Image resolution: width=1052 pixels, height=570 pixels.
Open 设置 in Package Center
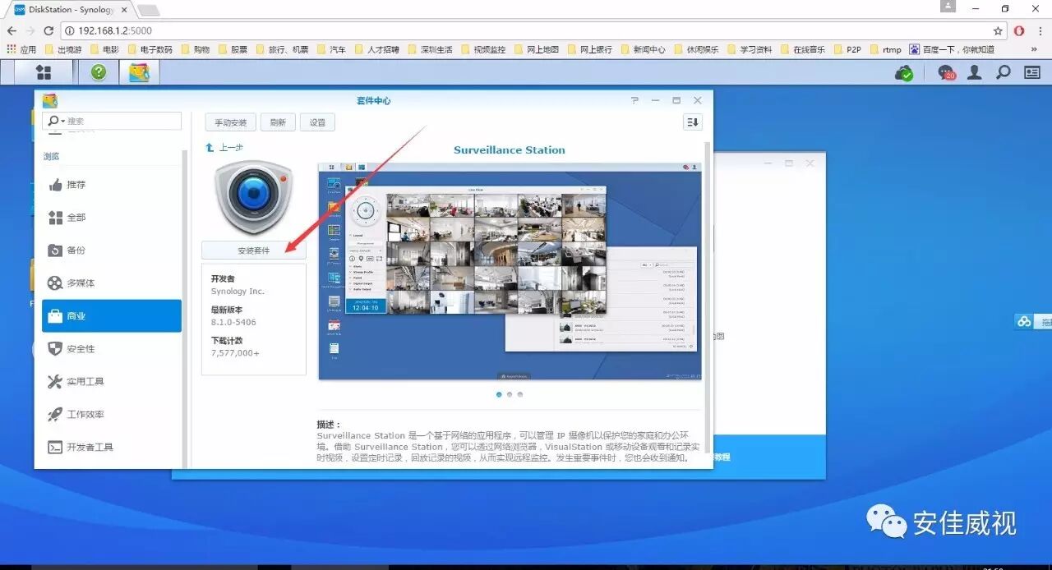click(x=317, y=122)
